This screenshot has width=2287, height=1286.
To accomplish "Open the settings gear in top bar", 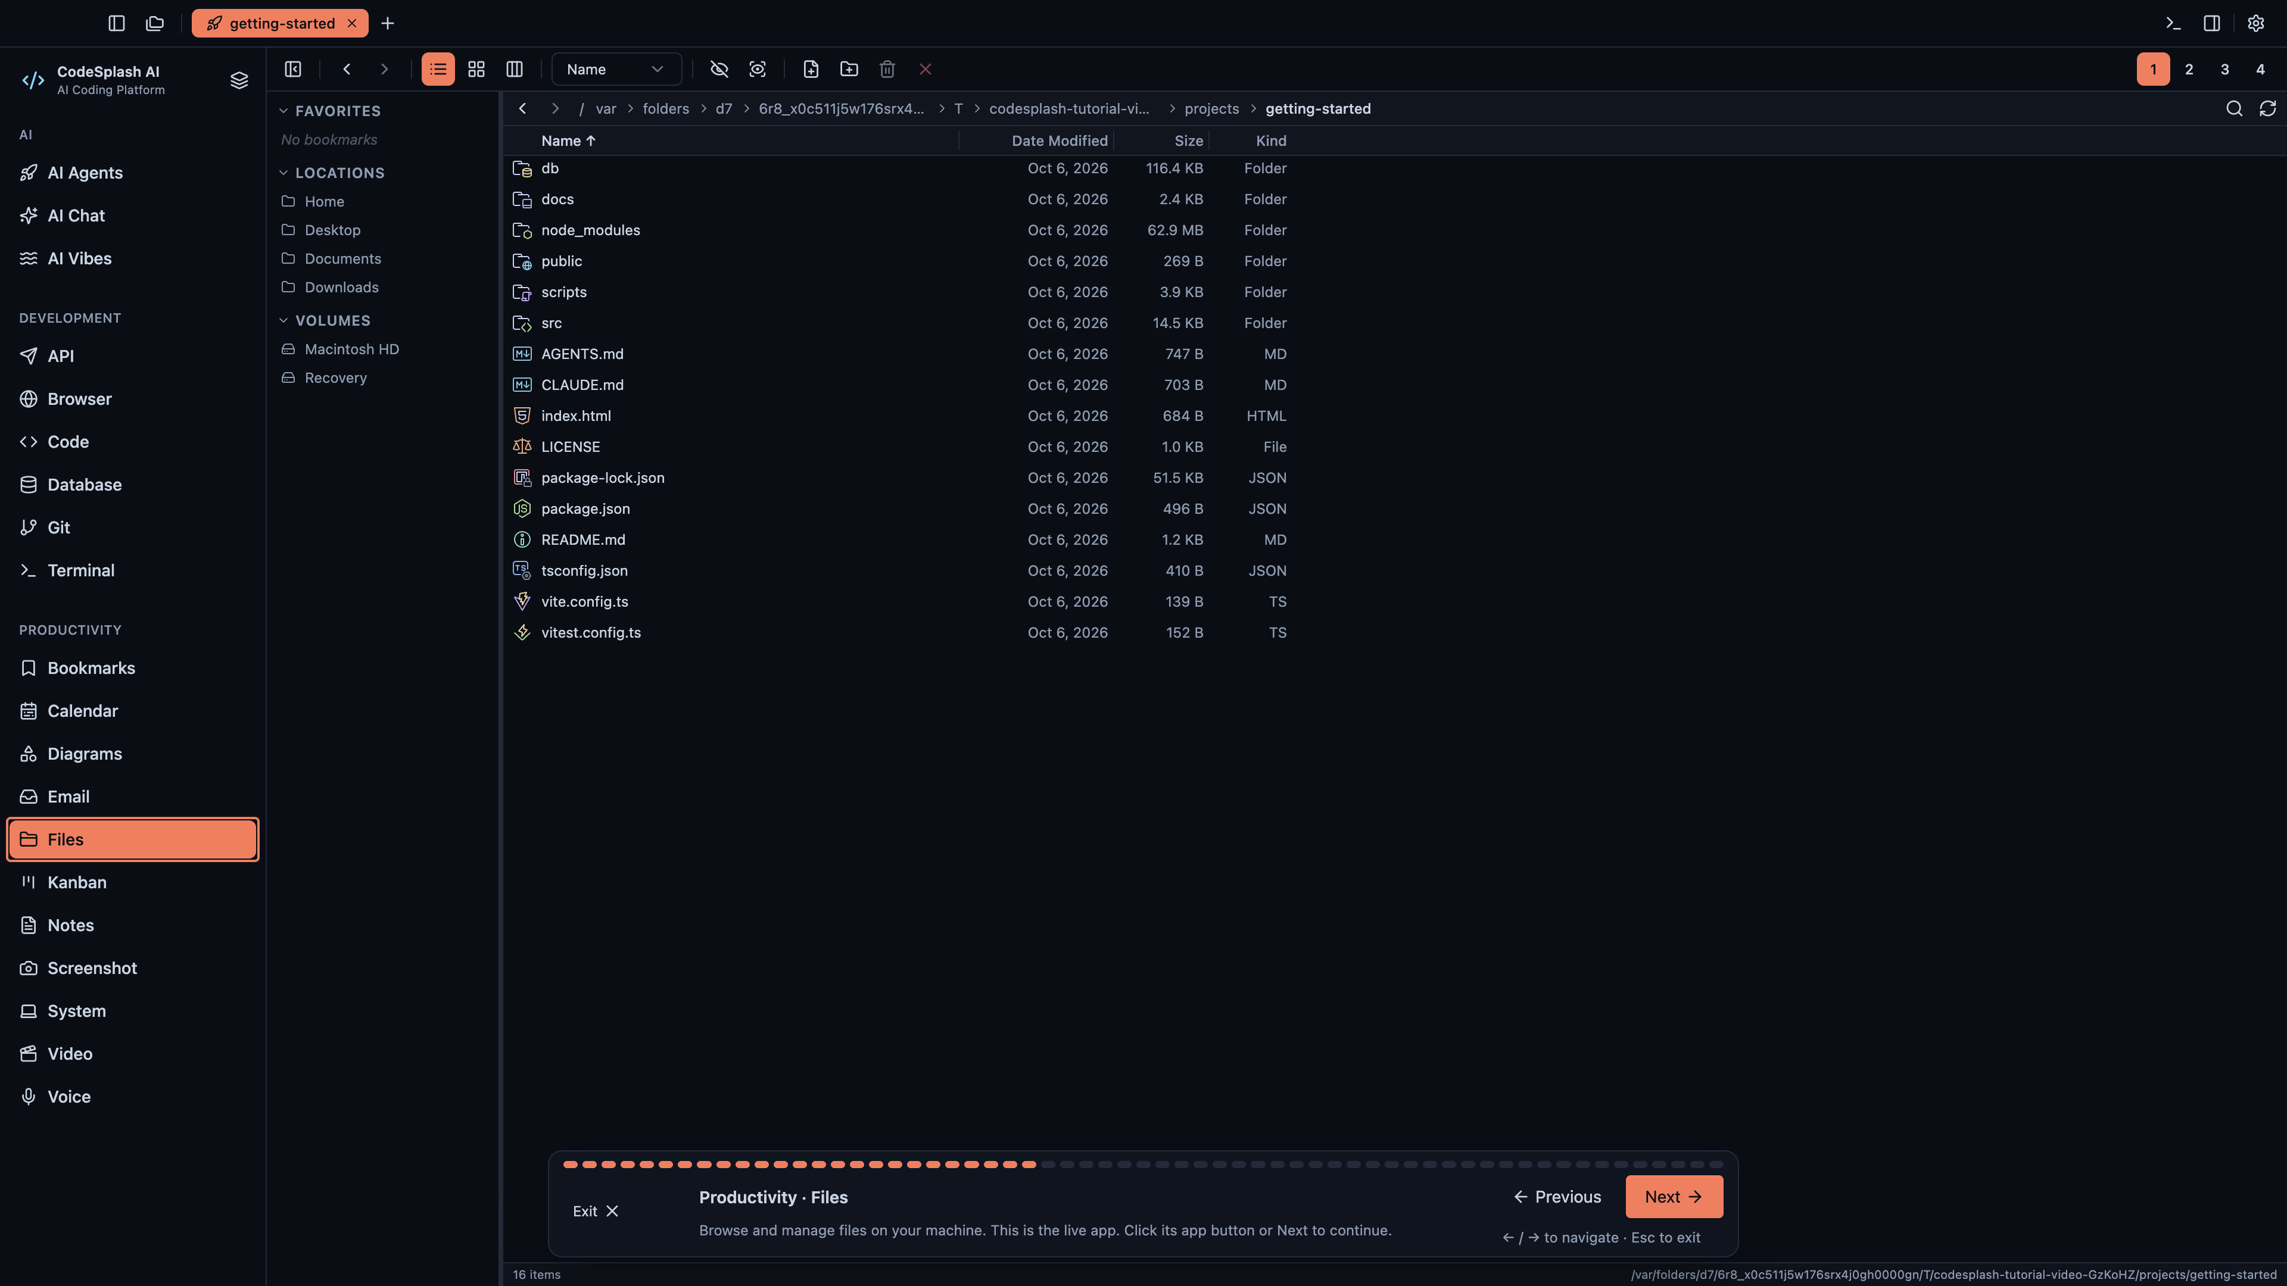I will [x=2256, y=23].
